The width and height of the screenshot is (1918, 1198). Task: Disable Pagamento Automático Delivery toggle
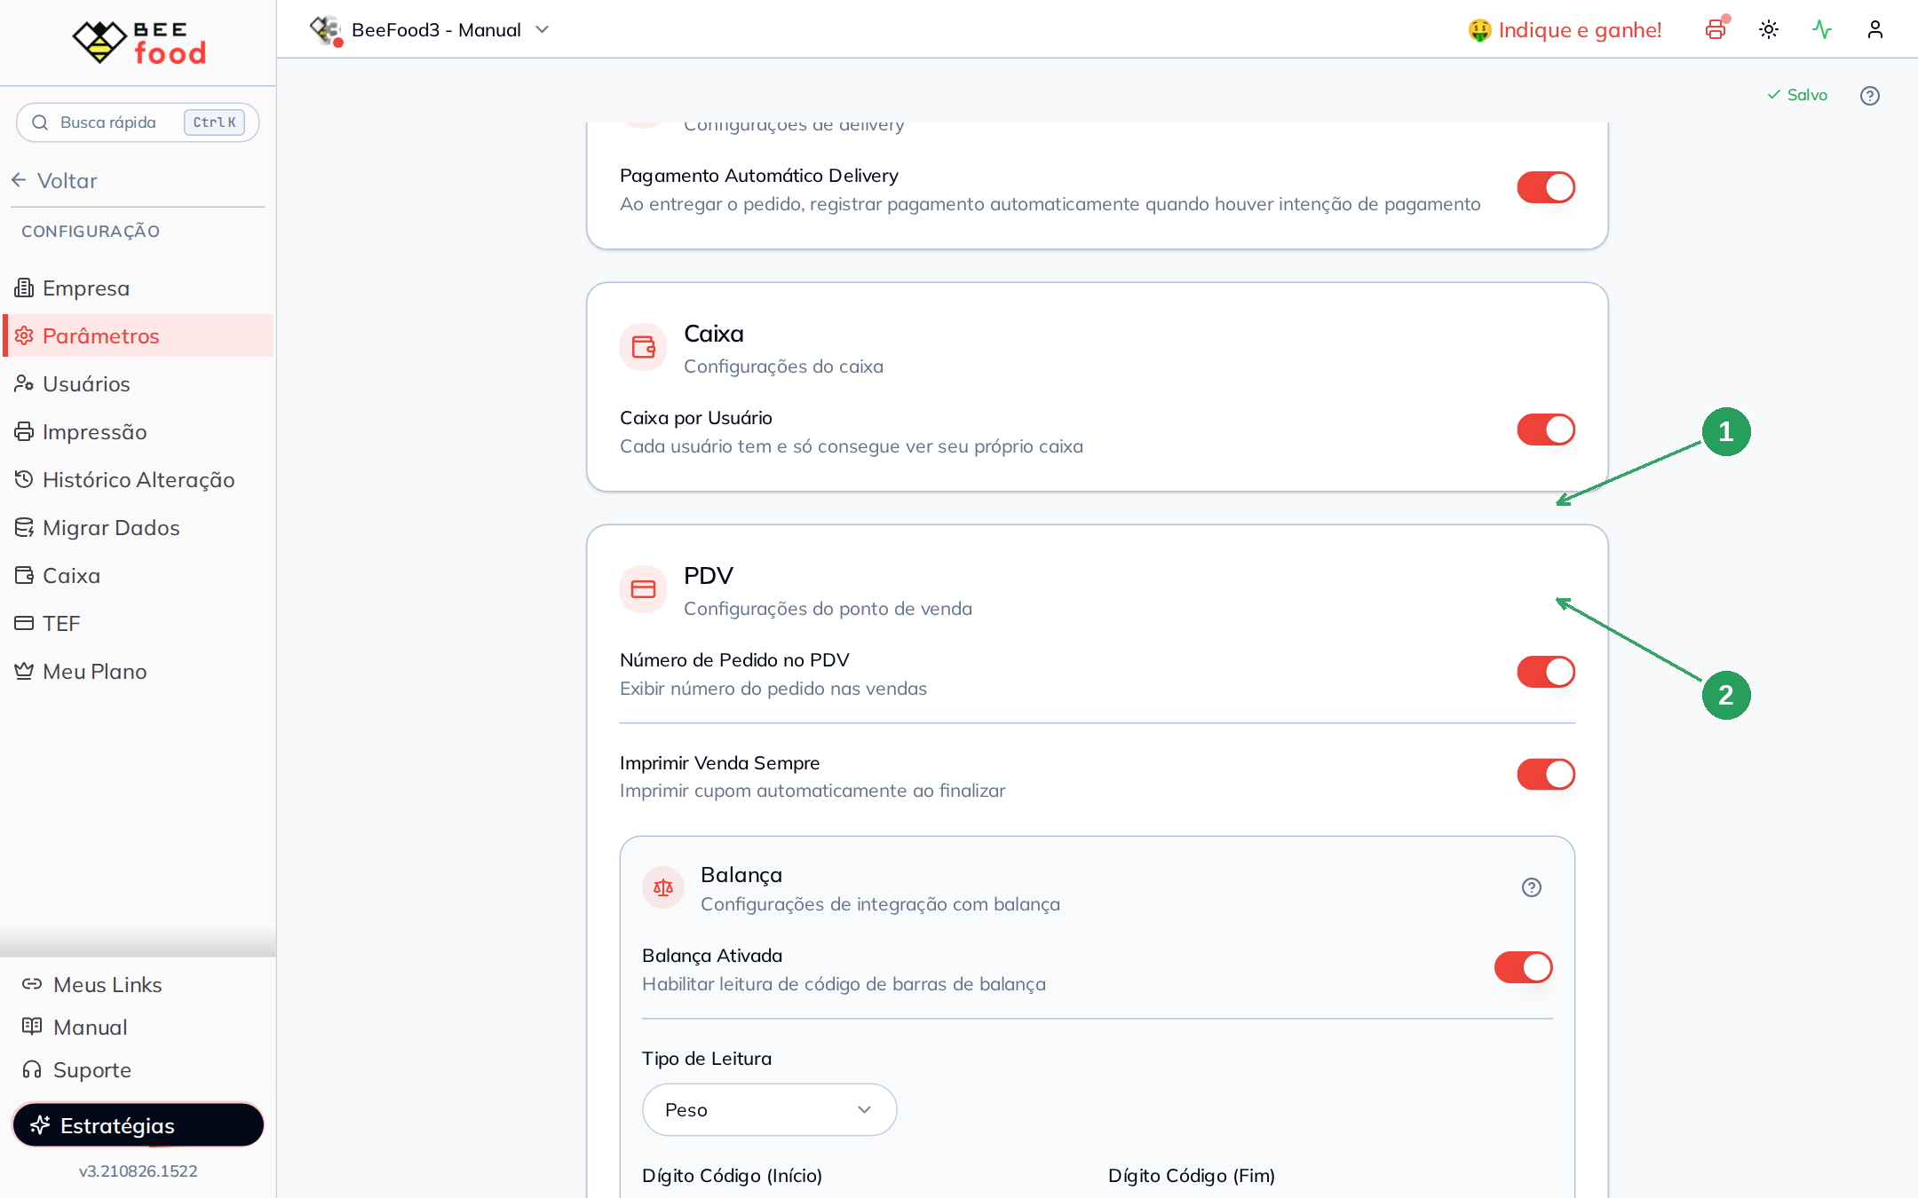point(1546,187)
